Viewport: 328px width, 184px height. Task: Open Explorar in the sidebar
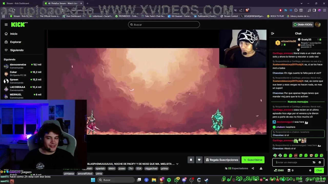[x=13, y=42]
